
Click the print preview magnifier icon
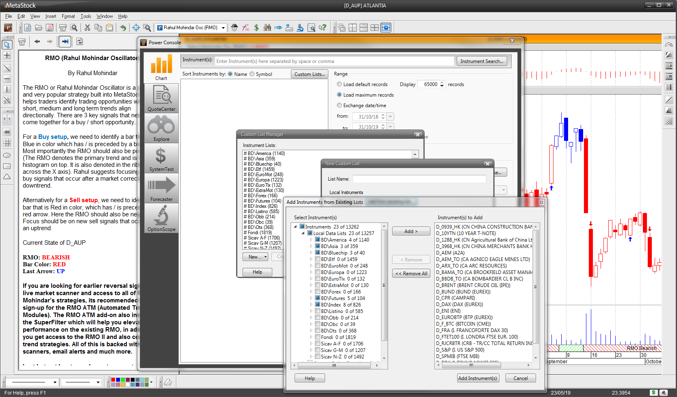pos(74,28)
